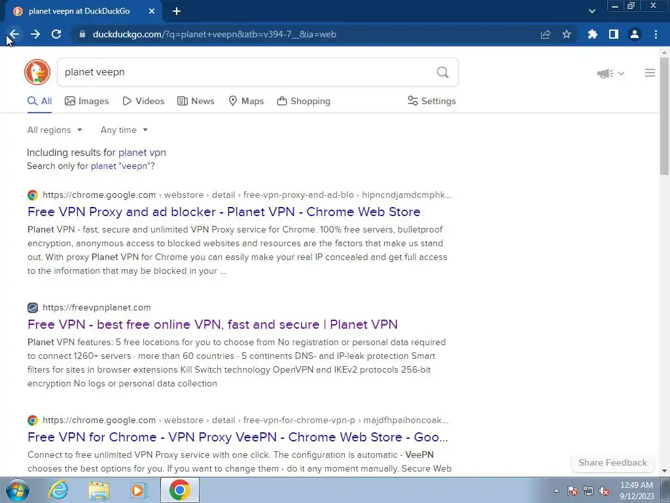This screenshot has width=670, height=503.
Task: Switch to the Shopping tab
Action: (x=304, y=102)
